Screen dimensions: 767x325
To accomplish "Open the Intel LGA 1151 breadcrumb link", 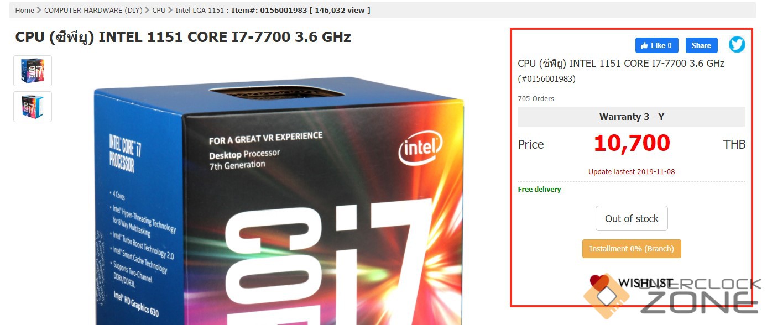I will [x=199, y=10].
